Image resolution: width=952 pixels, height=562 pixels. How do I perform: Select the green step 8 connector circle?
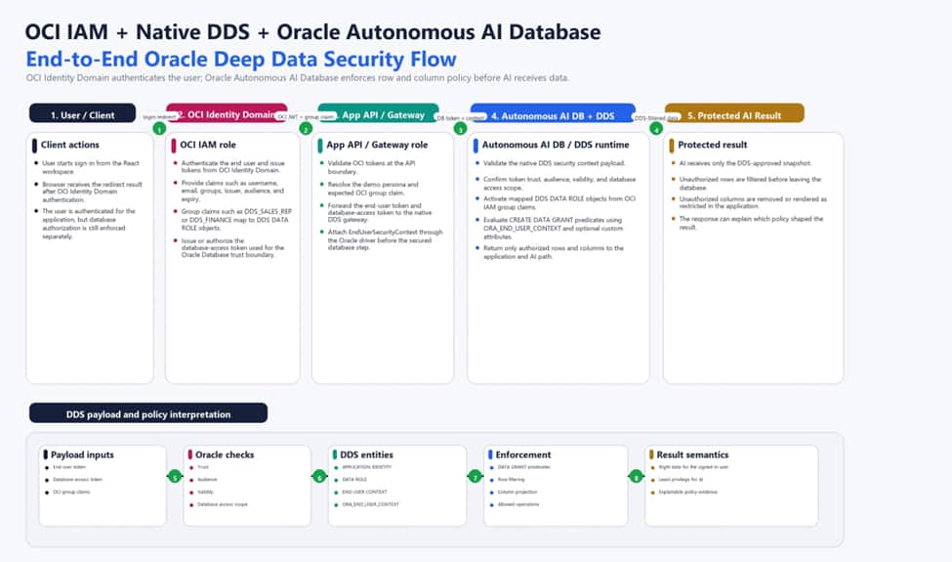(636, 477)
